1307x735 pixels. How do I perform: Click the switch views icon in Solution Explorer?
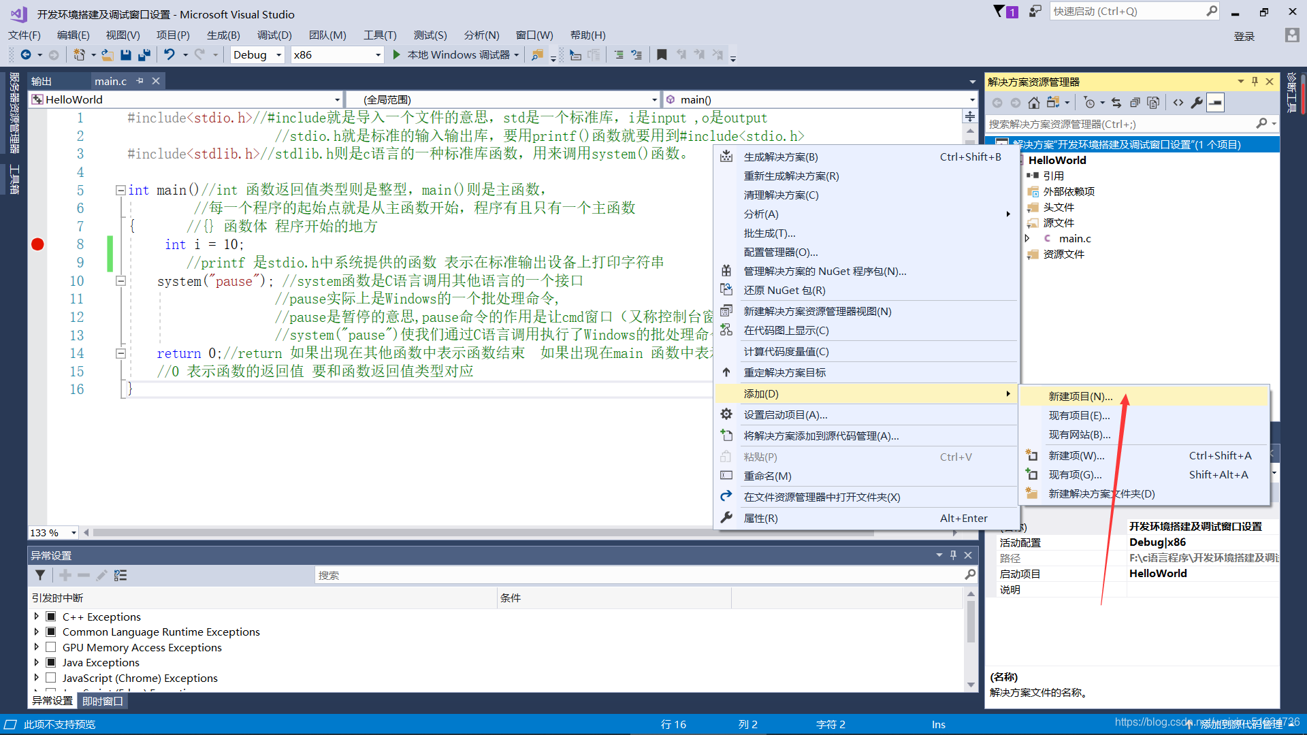tap(1053, 103)
